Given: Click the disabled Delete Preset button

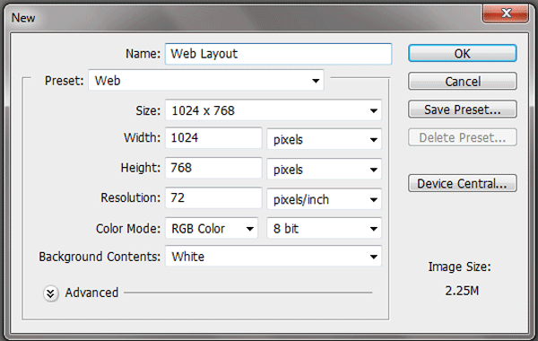Looking at the screenshot, I should 462,137.
